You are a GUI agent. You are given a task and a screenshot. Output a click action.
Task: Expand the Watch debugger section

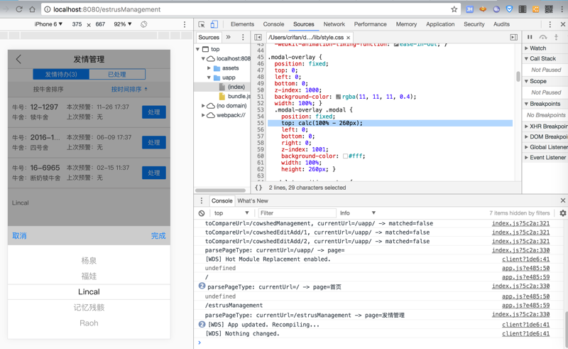click(538, 48)
